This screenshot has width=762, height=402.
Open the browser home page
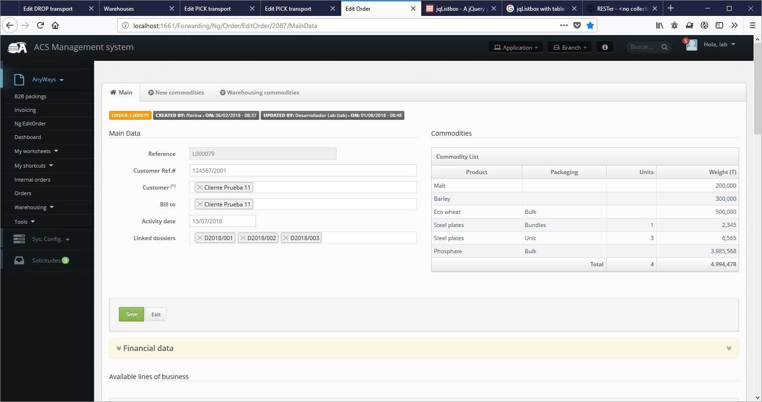point(55,26)
